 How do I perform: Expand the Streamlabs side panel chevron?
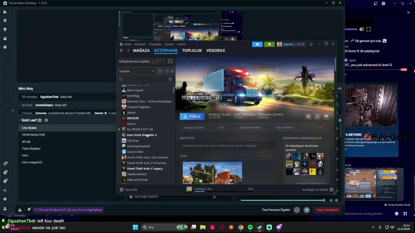(x=13, y=110)
